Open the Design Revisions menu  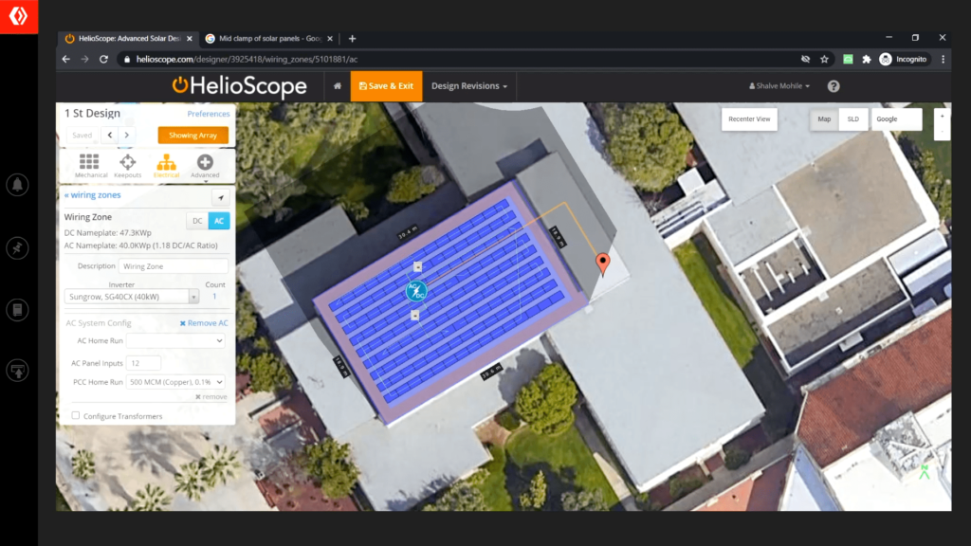click(x=467, y=85)
